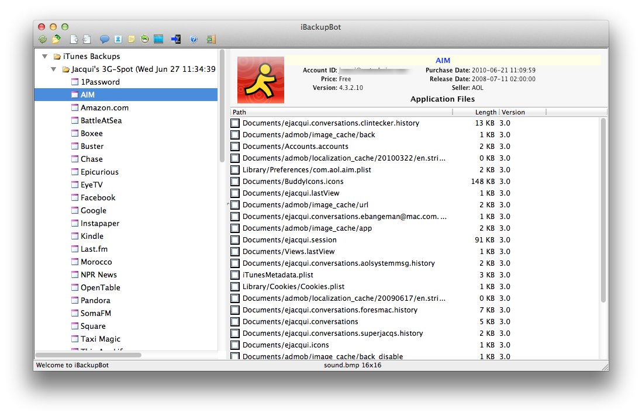Screen dimensions: 642x417
Task: Select Google in the app list
Action: [94, 210]
